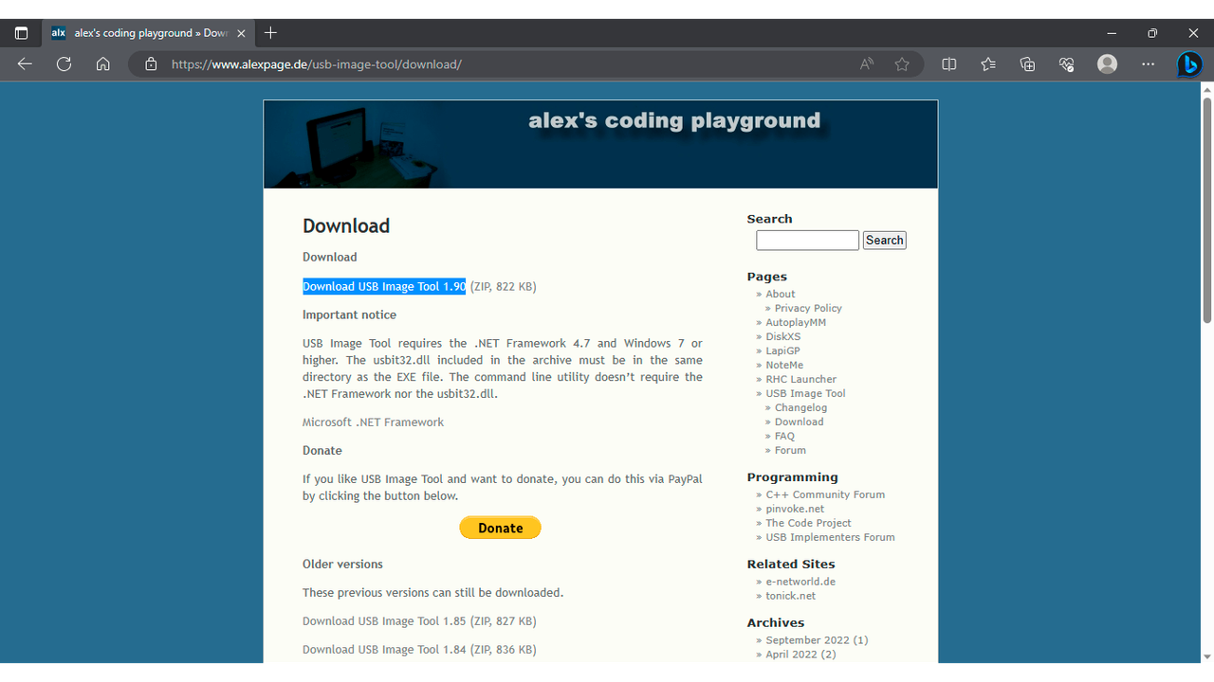The height and width of the screenshot is (682, 1214).
Task: Close the alex's coding playground tab
Action: tap(241, 33)
